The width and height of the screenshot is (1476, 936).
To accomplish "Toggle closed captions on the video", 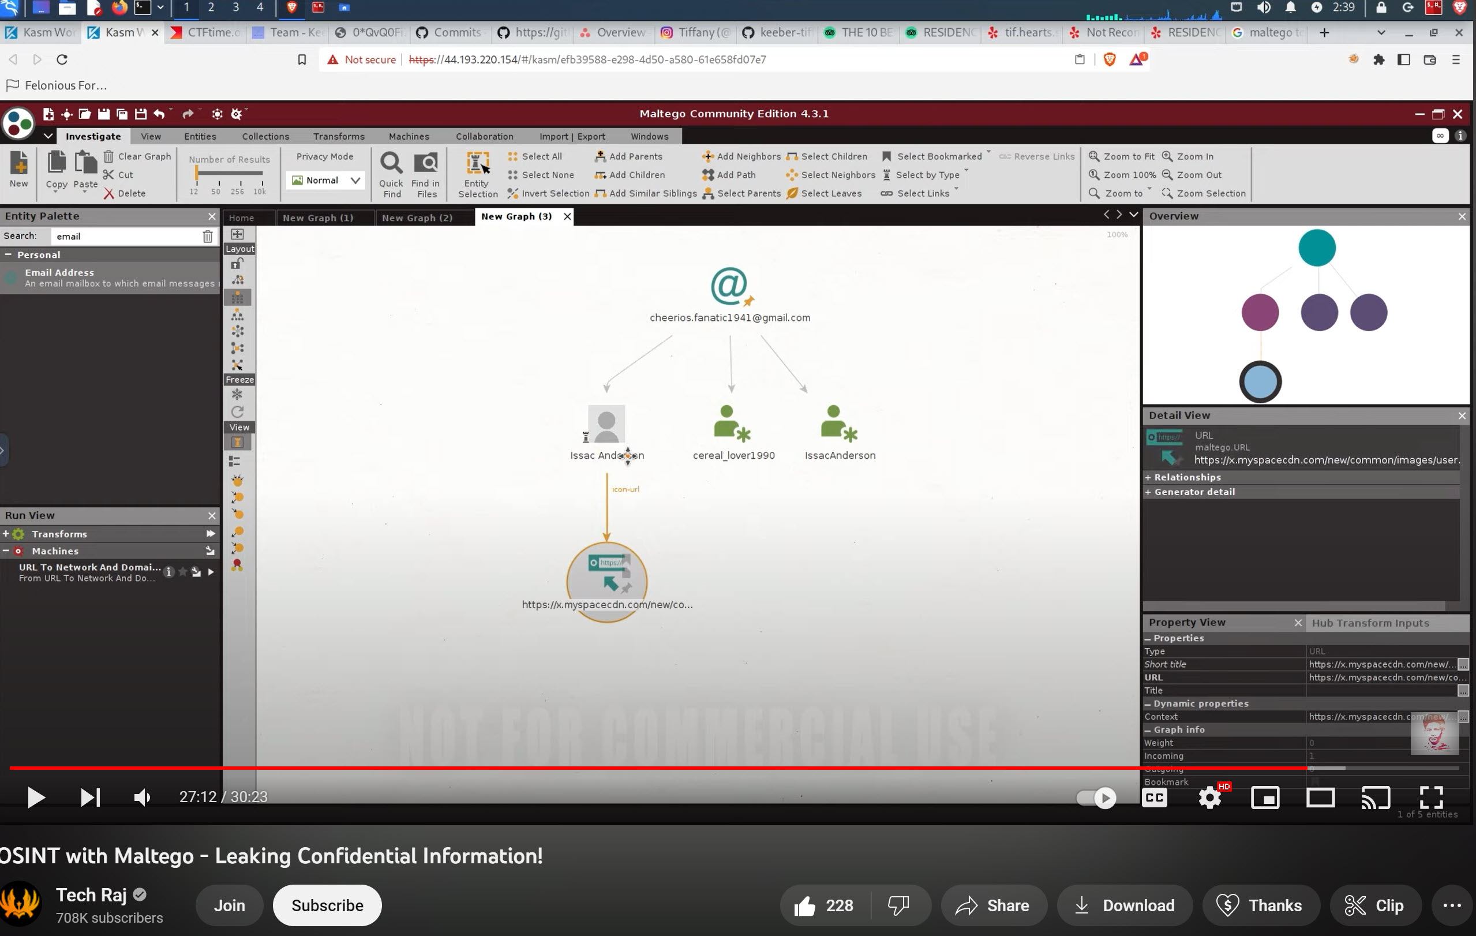I will pyautogui.click(x=1154, y=797).
